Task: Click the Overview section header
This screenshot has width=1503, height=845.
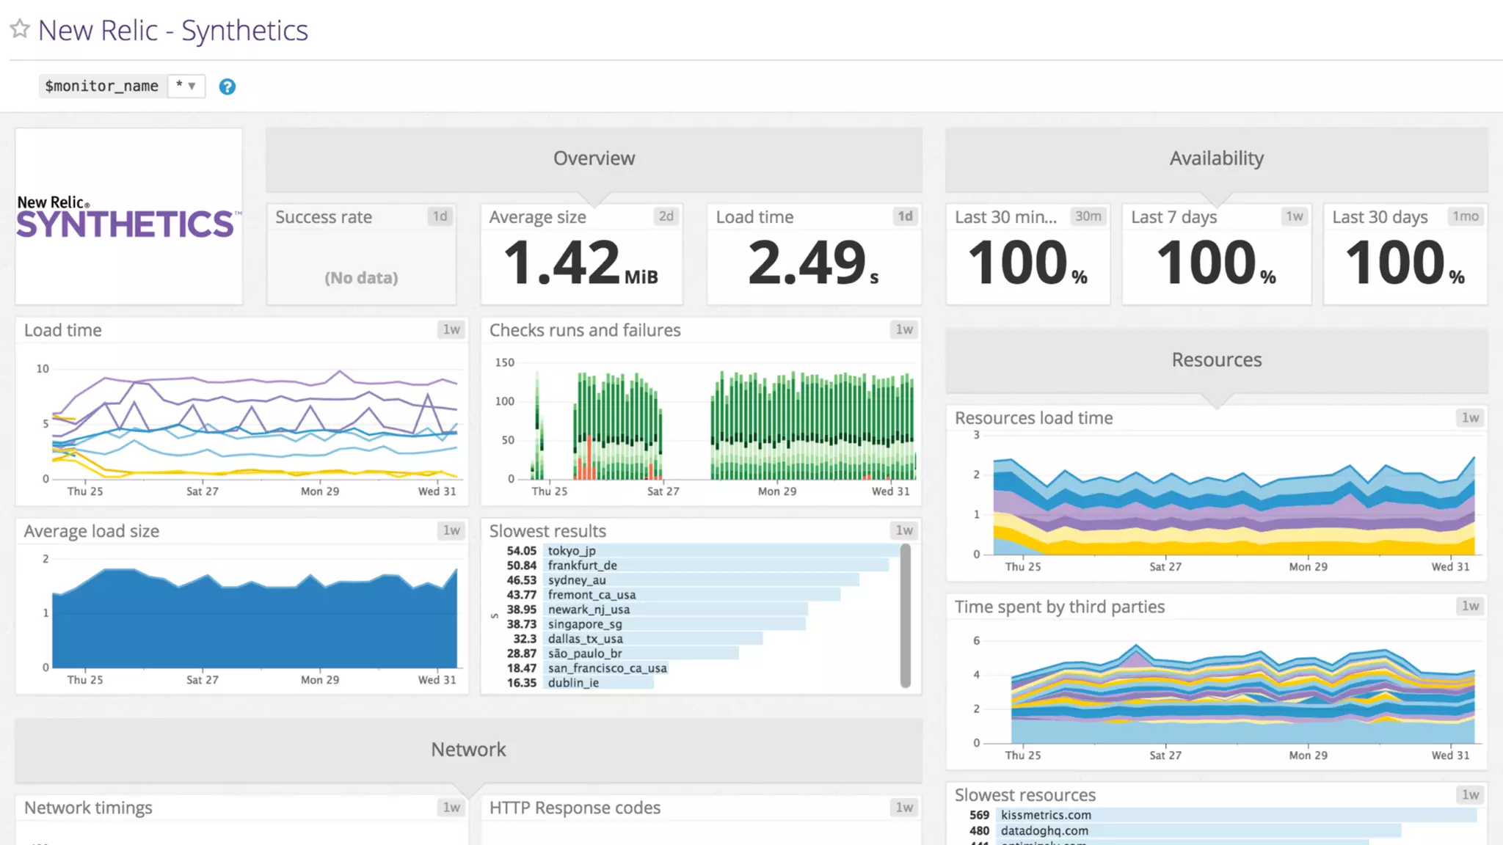Action: click(x=594, y=158)
